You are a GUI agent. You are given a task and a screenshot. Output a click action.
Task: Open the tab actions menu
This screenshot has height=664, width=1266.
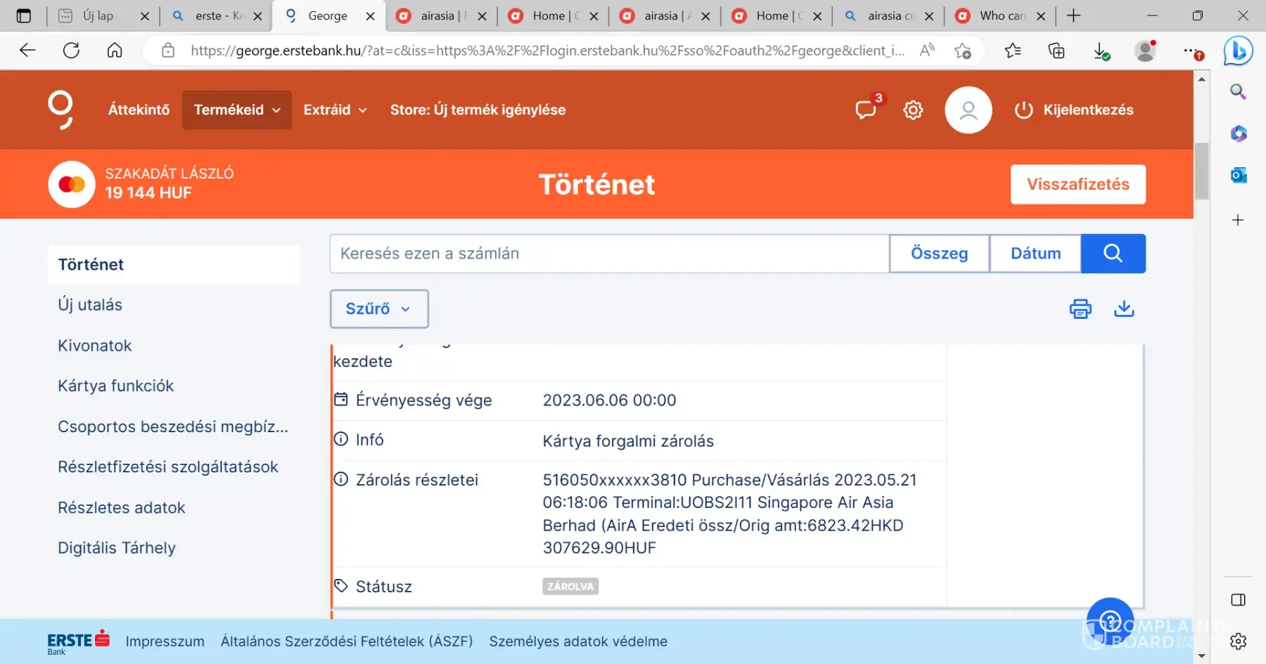[24, 15]
